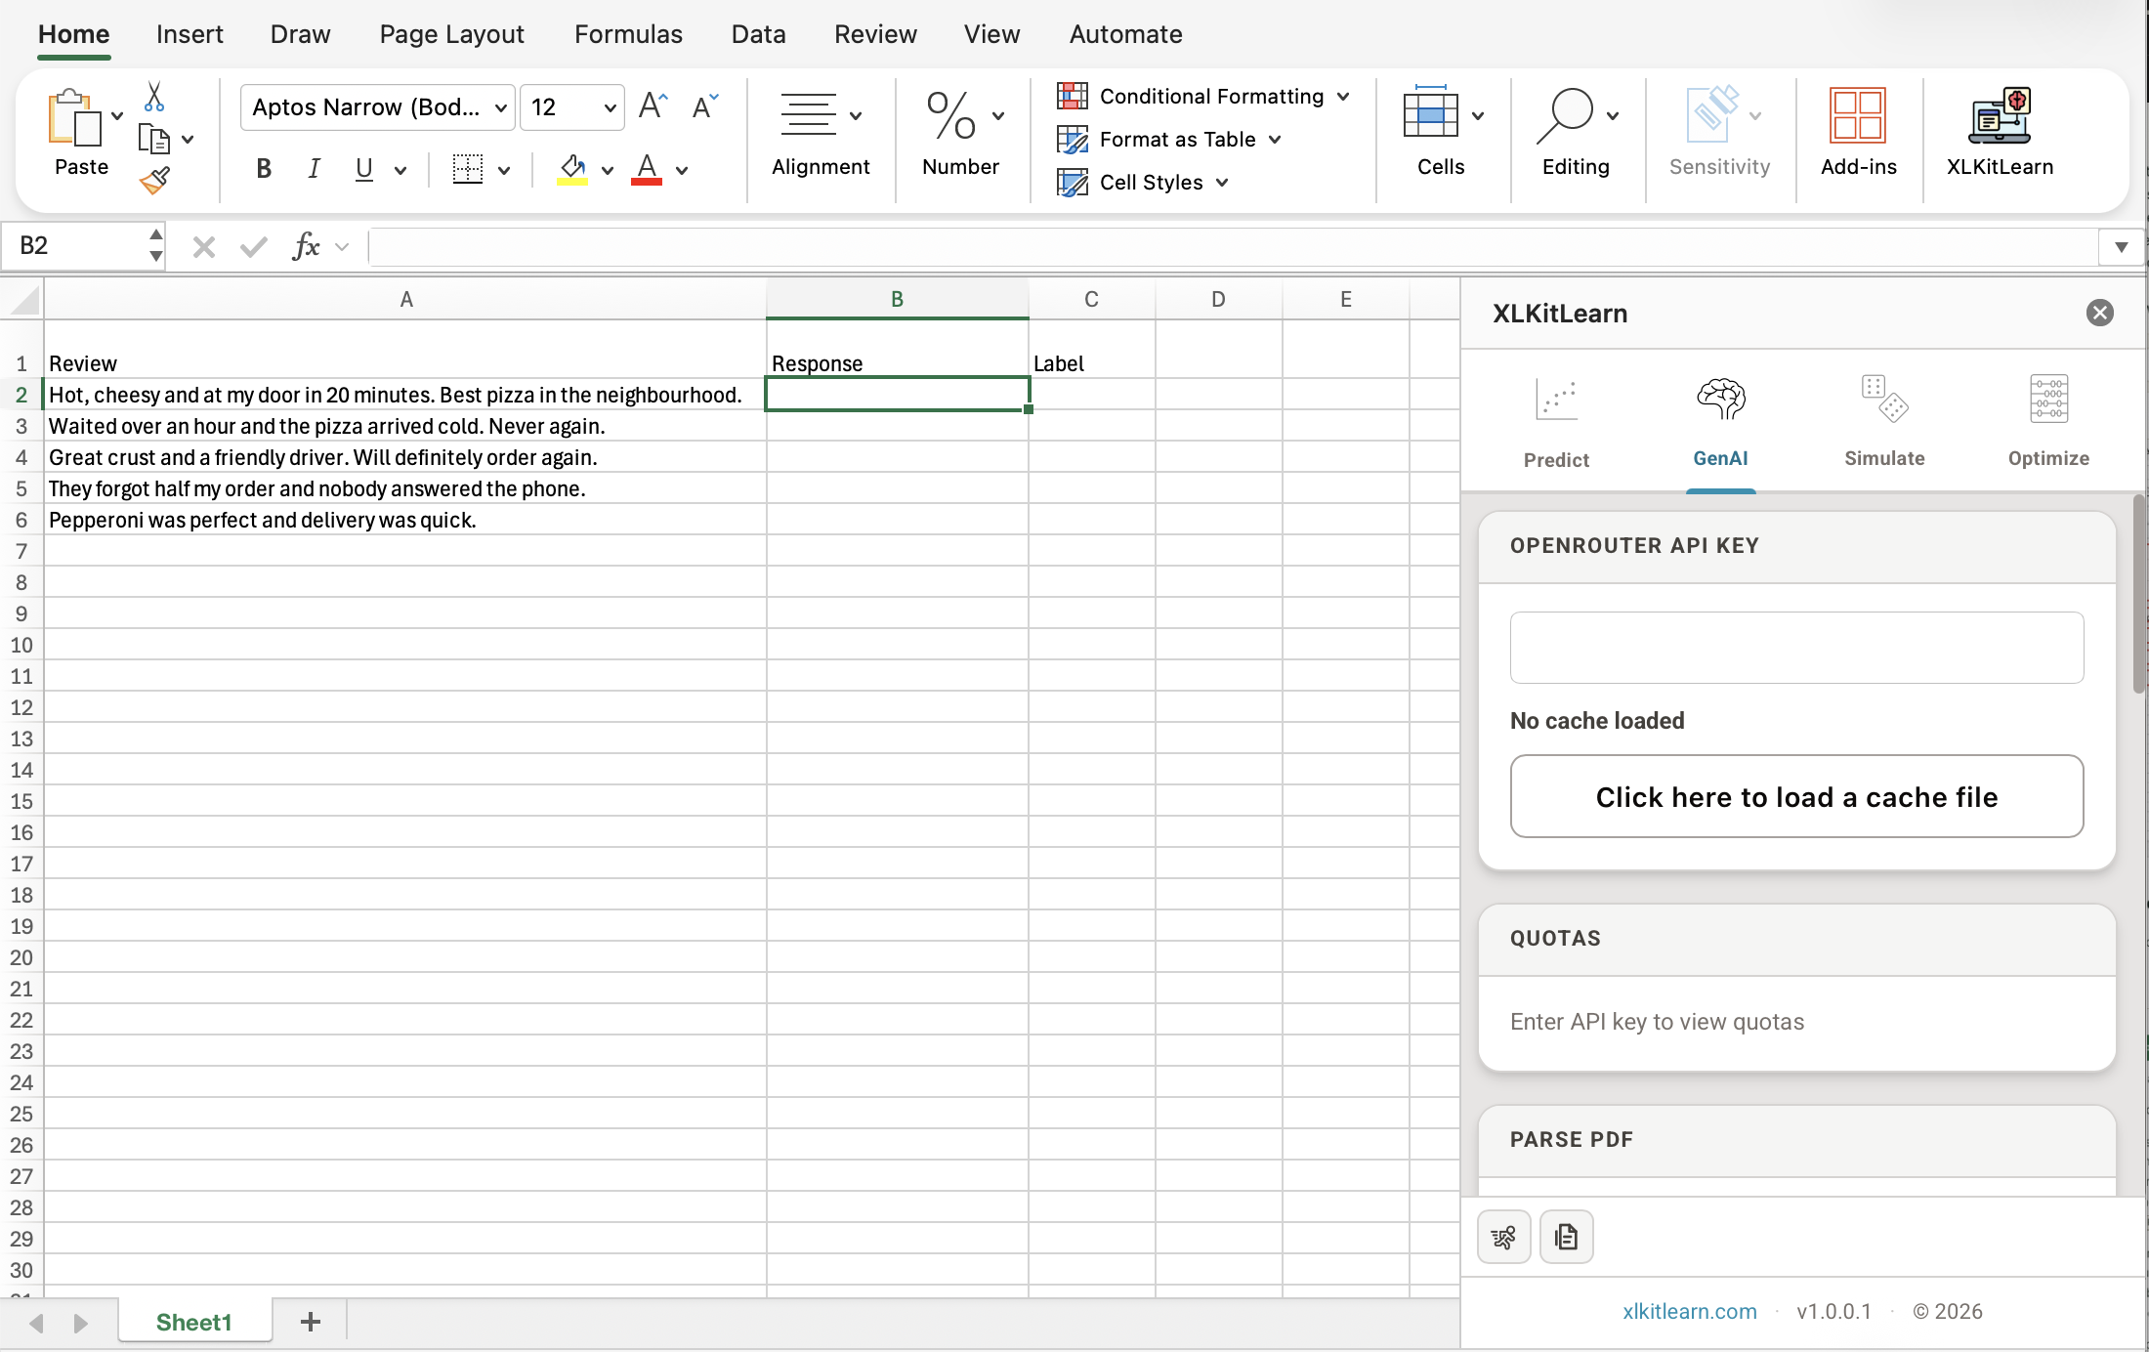The image size is (2149, 1352).
Task: Close the XLKitLearn side panel
Action: (2099, 313)
